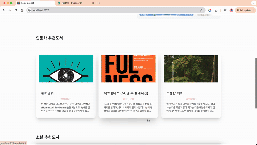This screenshot has height=145, width=257.
Task: Select the 위버멘쉬 book title
Action: click(47, 93)
